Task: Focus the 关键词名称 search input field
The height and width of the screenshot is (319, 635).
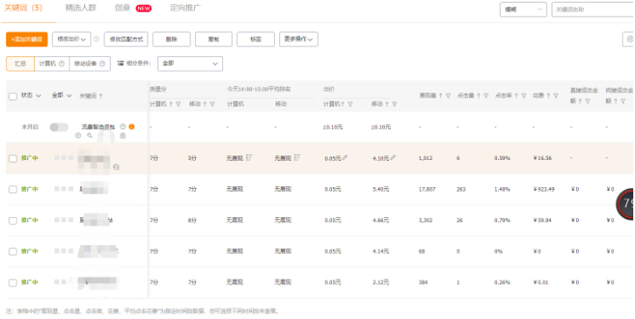Action: click(x=594, y=10)
